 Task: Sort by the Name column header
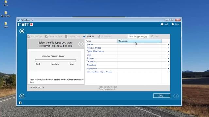101,41
